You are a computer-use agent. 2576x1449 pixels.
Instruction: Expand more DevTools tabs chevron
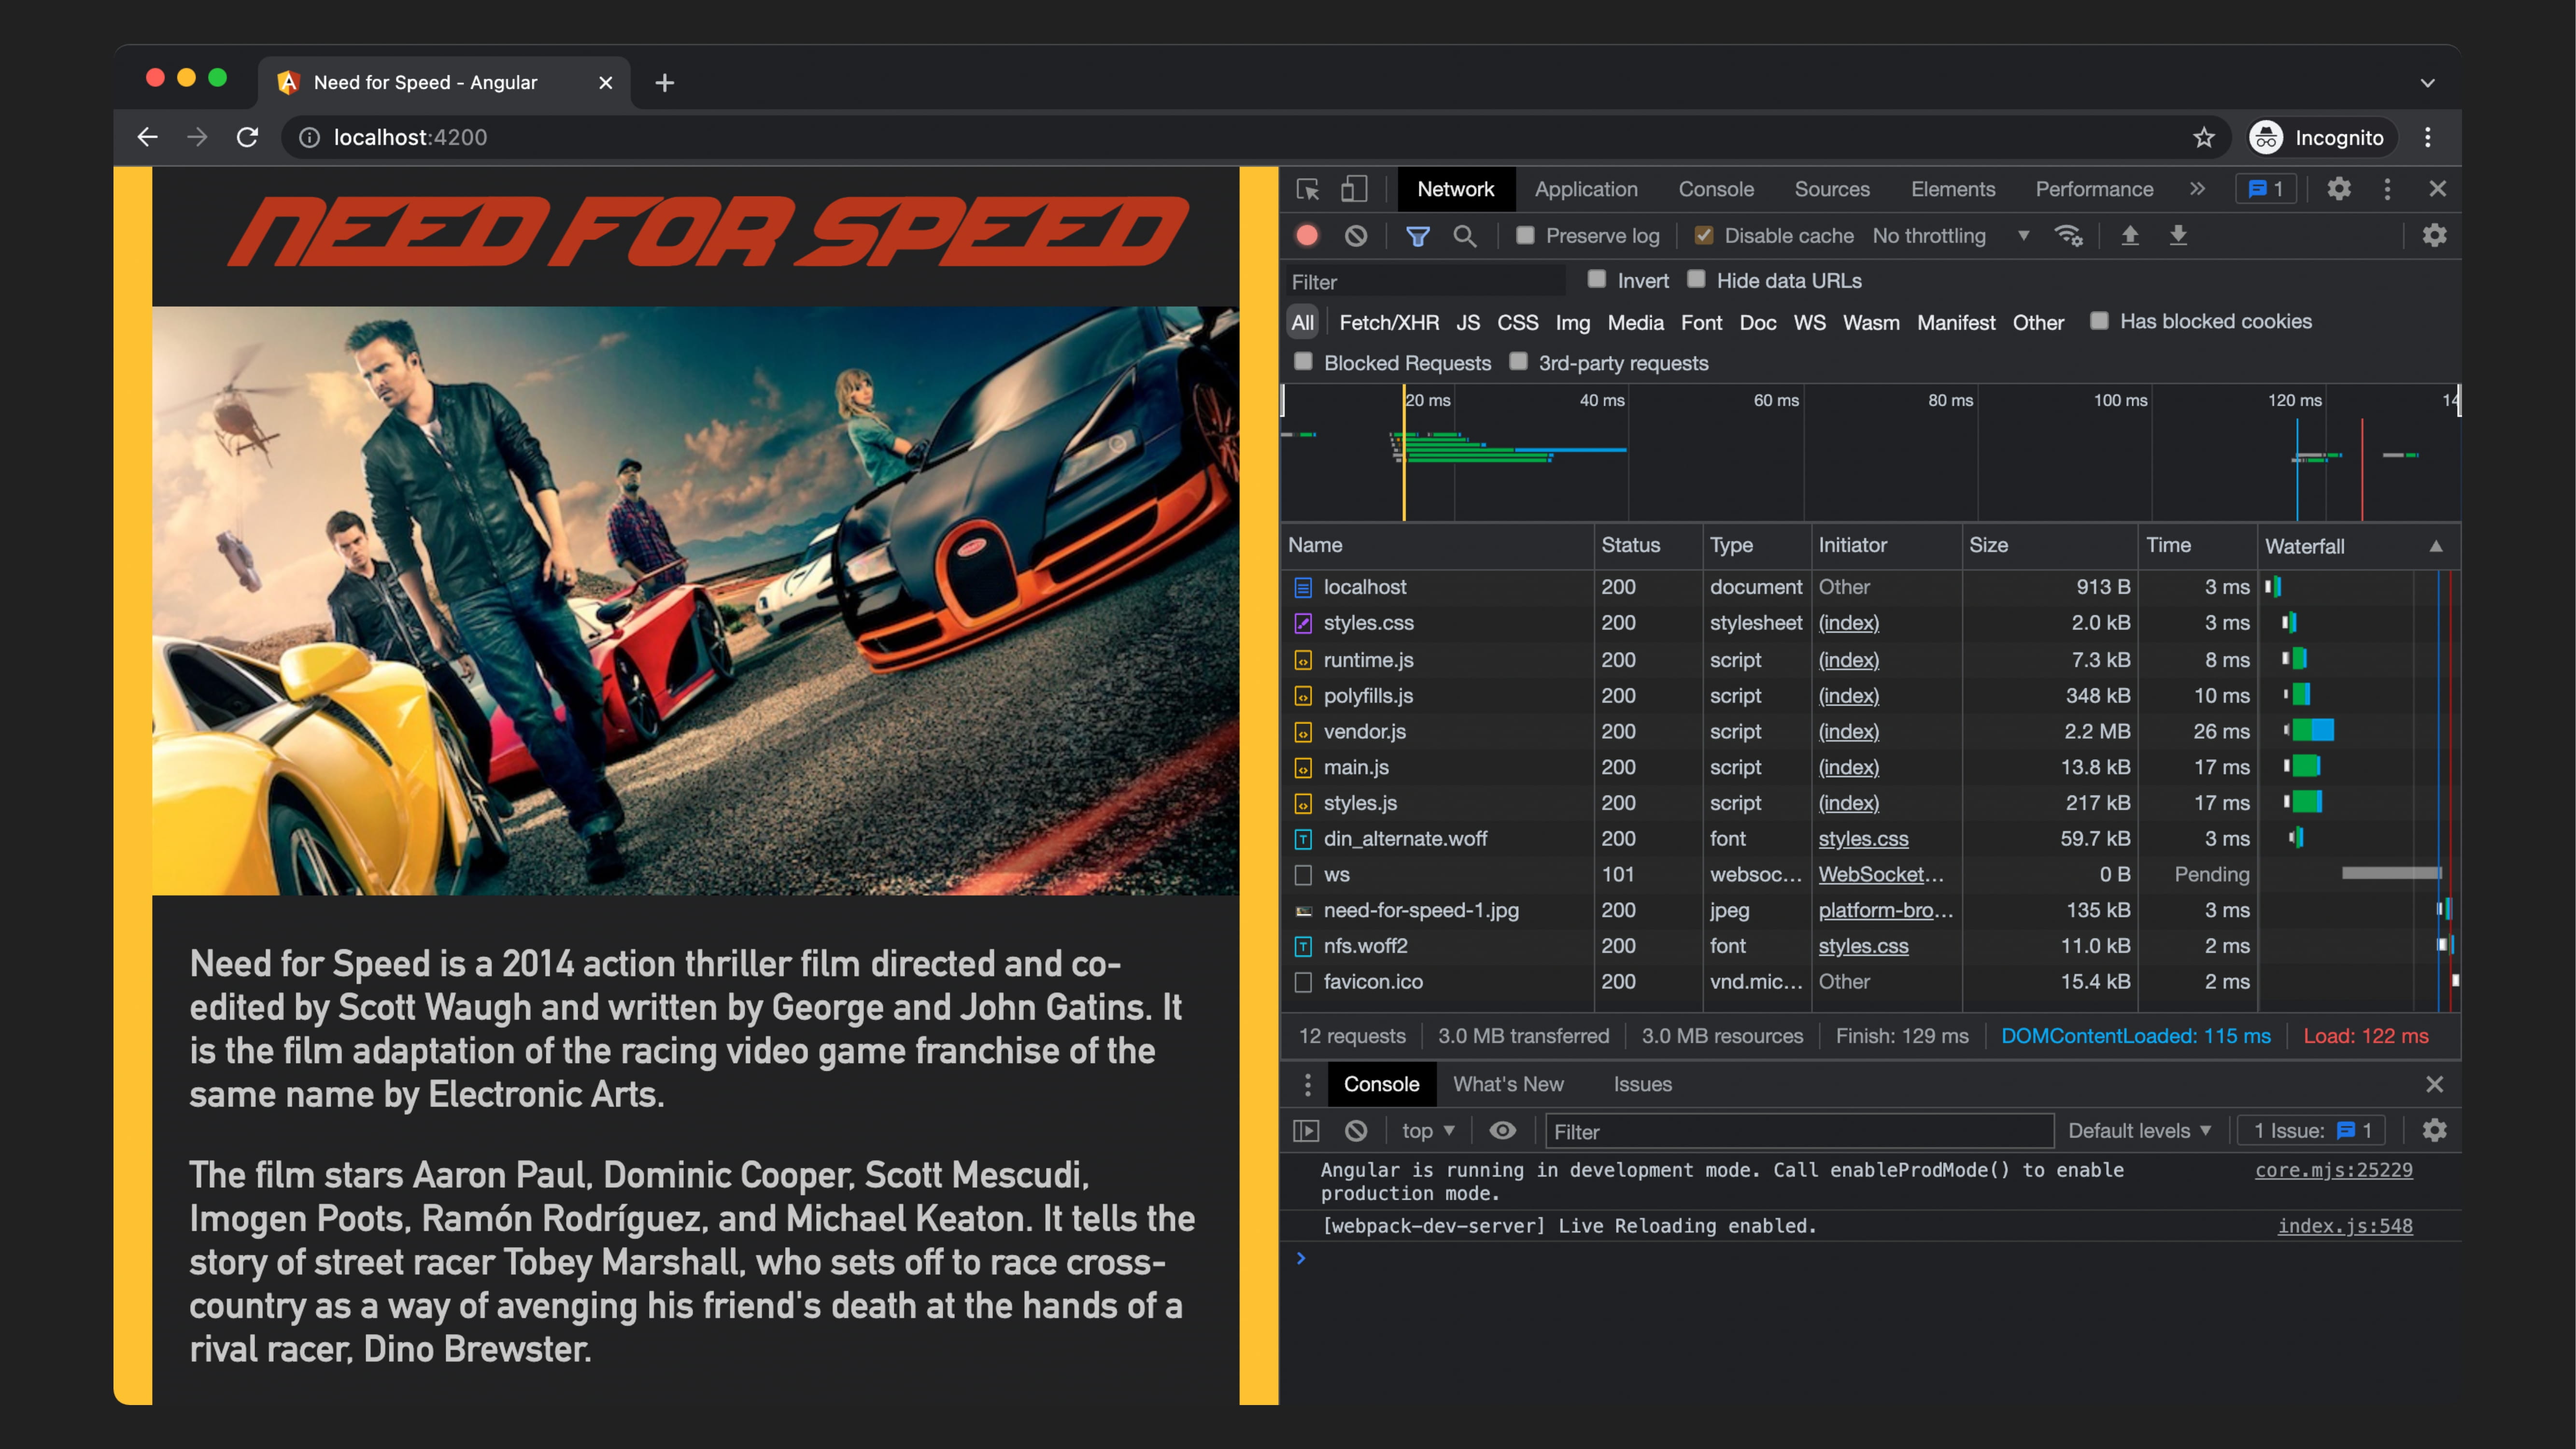tap(2197, 189)
